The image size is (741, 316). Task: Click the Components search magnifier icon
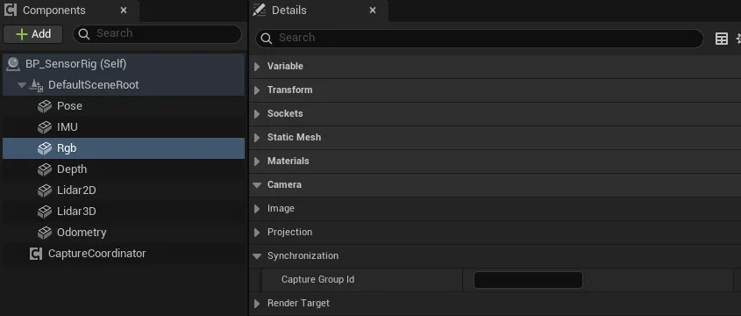click(84, 34)
